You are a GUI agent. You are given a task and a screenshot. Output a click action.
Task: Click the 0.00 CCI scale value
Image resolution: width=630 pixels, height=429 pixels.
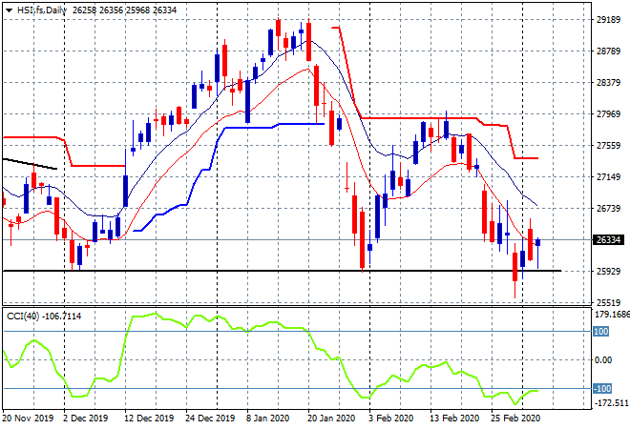[x=603, y=360]
